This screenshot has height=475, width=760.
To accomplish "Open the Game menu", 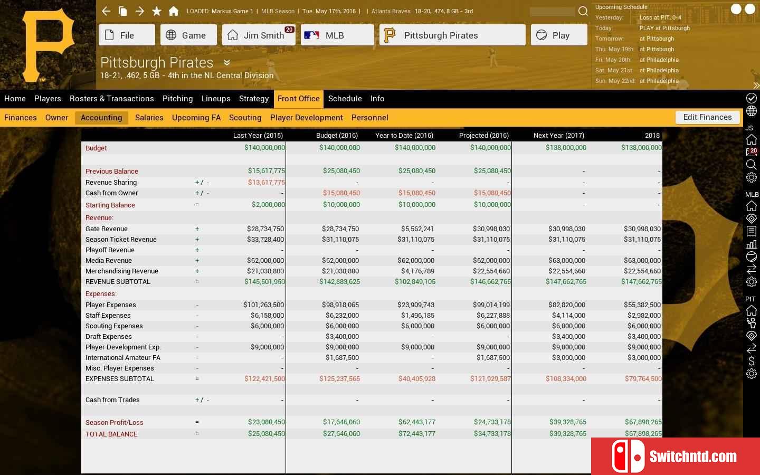I will pos(188,35).
